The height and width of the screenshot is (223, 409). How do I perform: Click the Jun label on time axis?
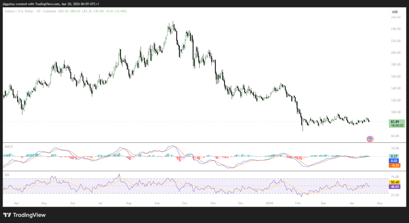tap(73, 203)
